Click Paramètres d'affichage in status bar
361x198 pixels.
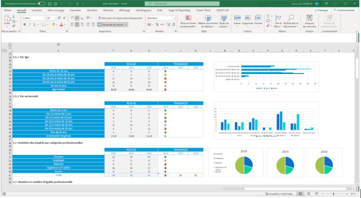[x=279, y=194]
